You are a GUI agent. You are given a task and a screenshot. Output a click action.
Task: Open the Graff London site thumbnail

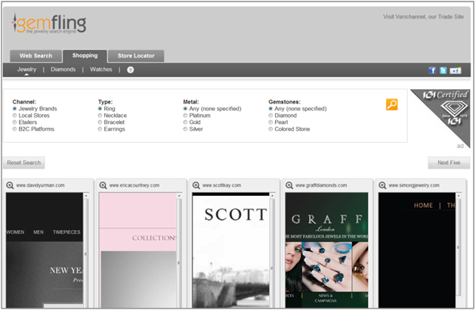click(x=326, y=250)
